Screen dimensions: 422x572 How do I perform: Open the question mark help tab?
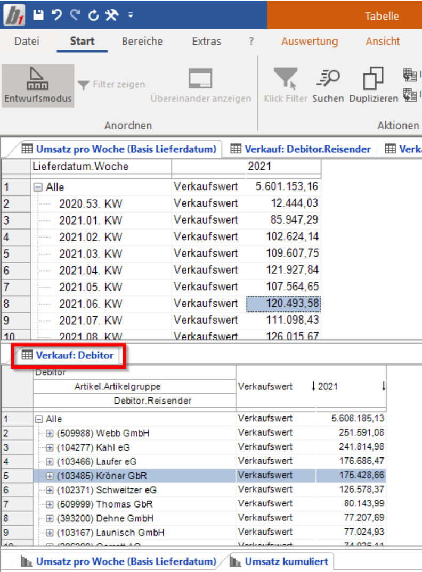click(x=251, y=42)
